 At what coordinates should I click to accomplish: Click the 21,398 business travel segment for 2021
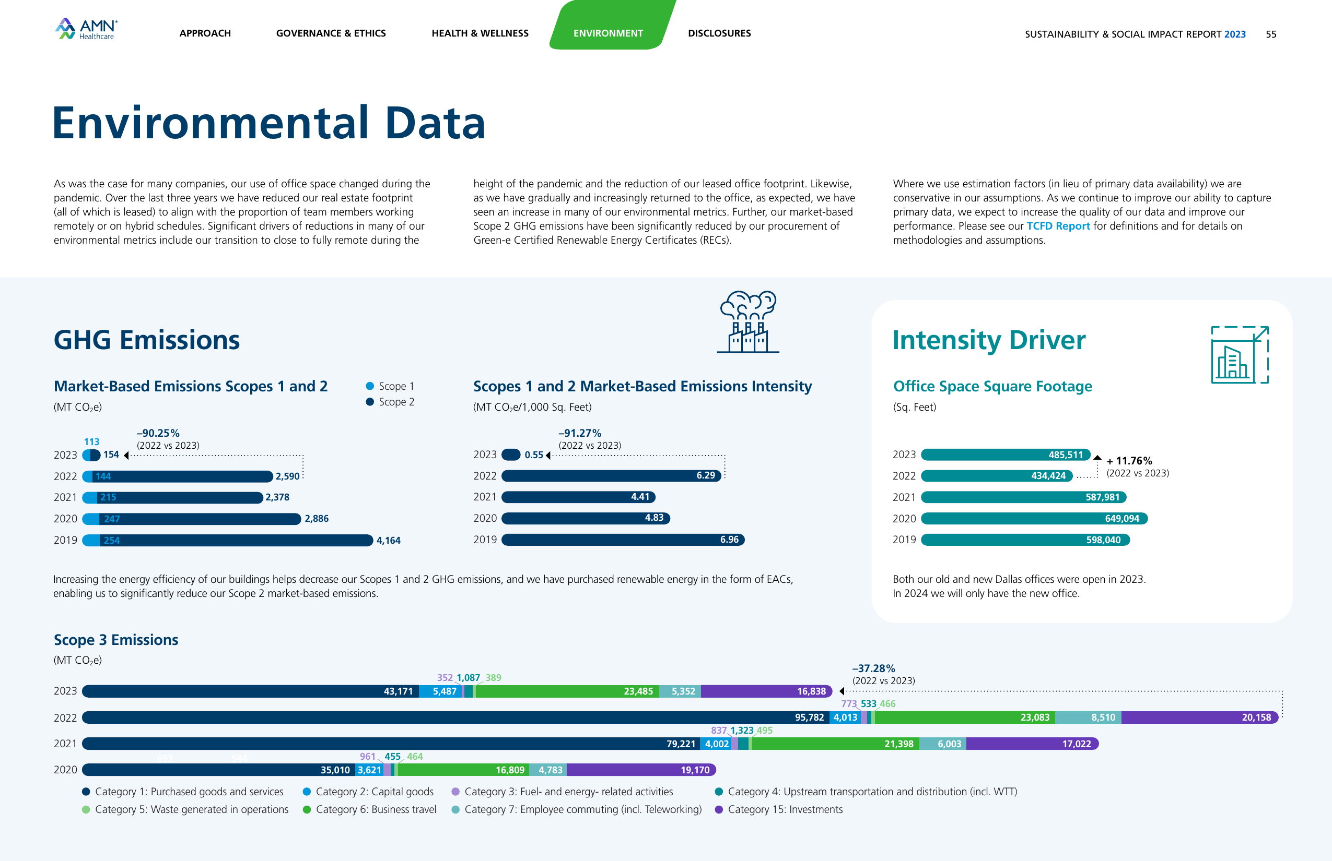836,744
